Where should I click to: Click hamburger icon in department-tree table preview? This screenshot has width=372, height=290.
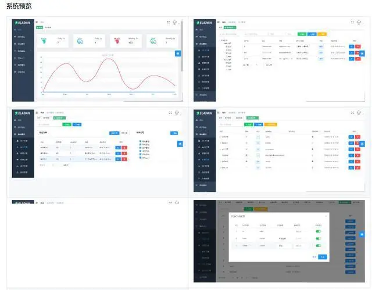pyautogui.click(x=219, y=22)
